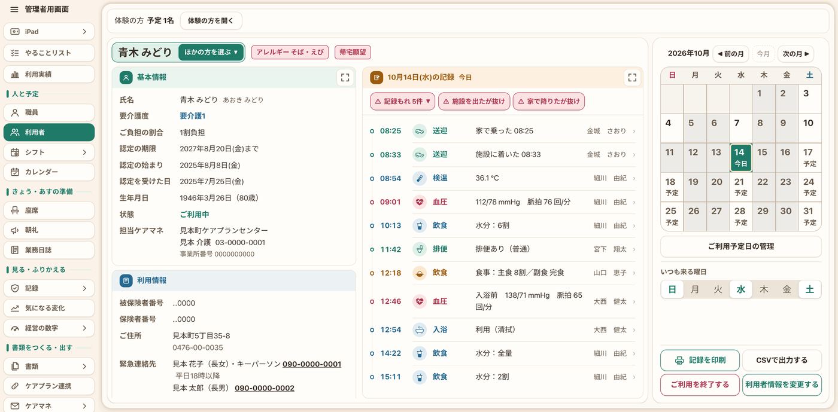Click the CSVで出力する button
The image size is (838, 412).
click(x=782, y=361)
